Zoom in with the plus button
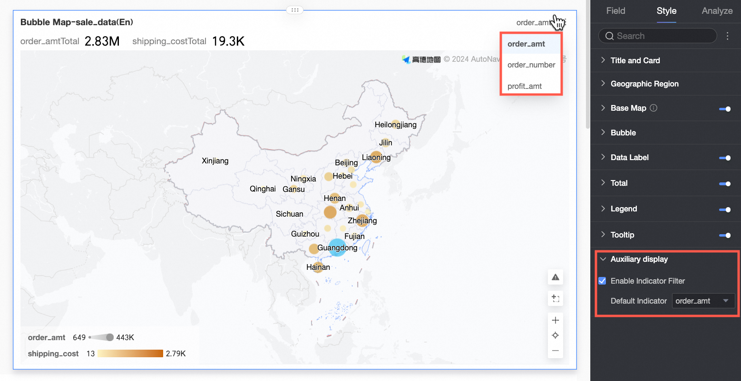Screen dimensions: 741x381 point(555,320)
